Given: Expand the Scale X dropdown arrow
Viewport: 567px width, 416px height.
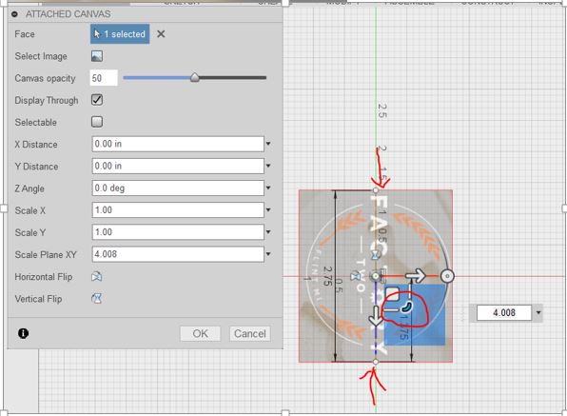Looking at the screenshot, I should click(x=268, y=210).
